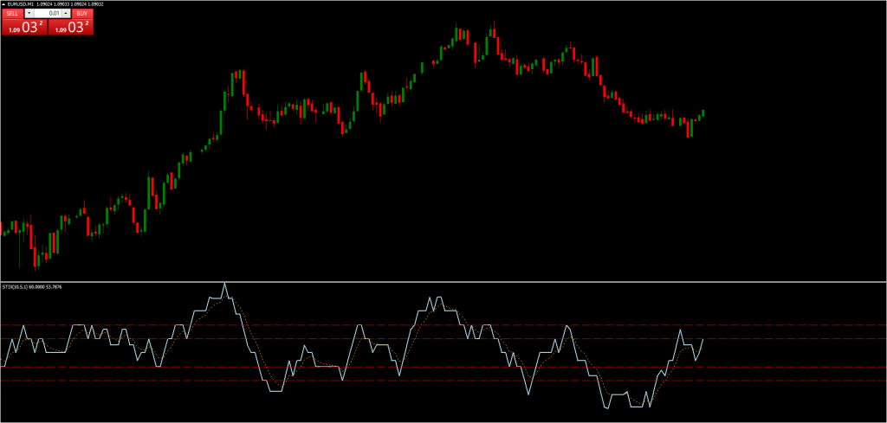Image resolution: width=887 pixels, height=423 pixels.
Task: Click the right end of the white STIX line
Action: [x=703, y=339]
